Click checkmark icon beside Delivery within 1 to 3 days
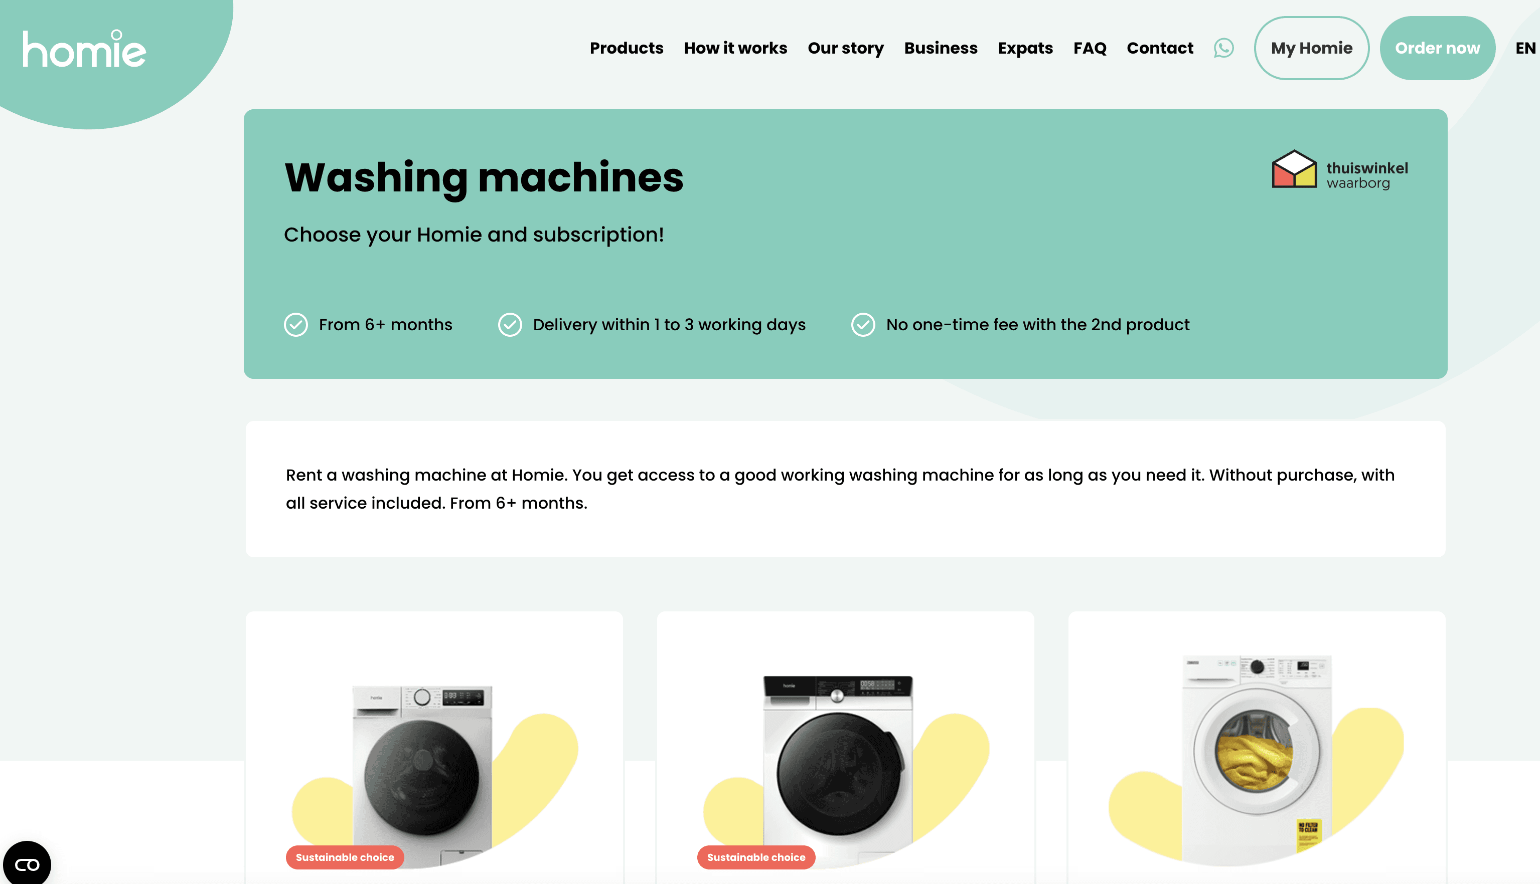This screenshot has width=1540, height=884. pyautogui.click(x=510, y=325)
